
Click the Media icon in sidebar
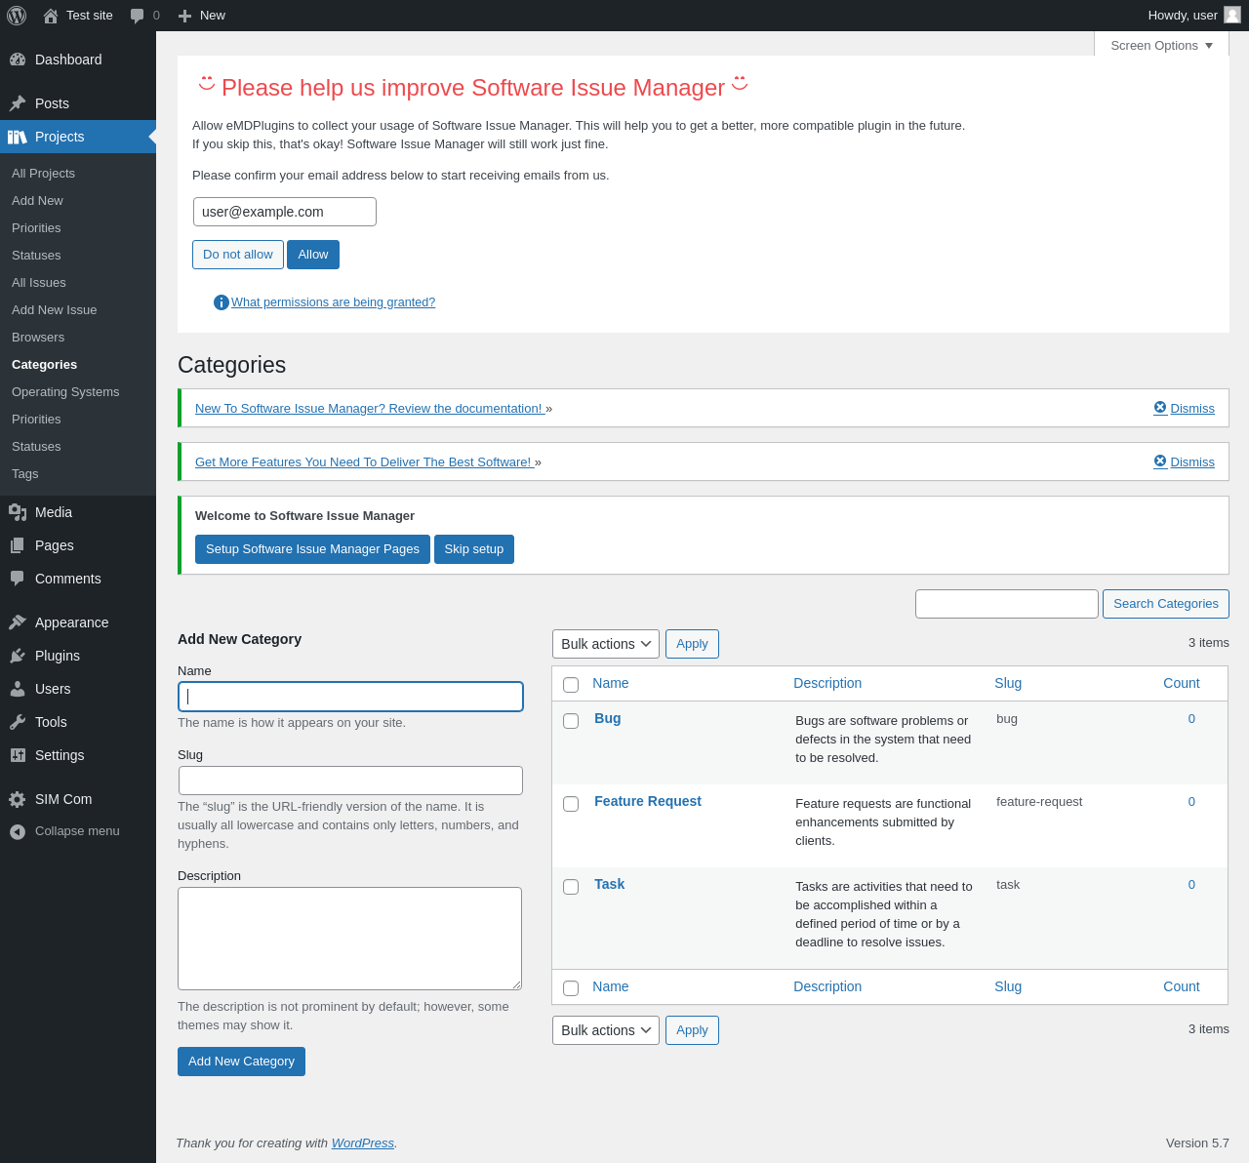click(x=18, y=512)
